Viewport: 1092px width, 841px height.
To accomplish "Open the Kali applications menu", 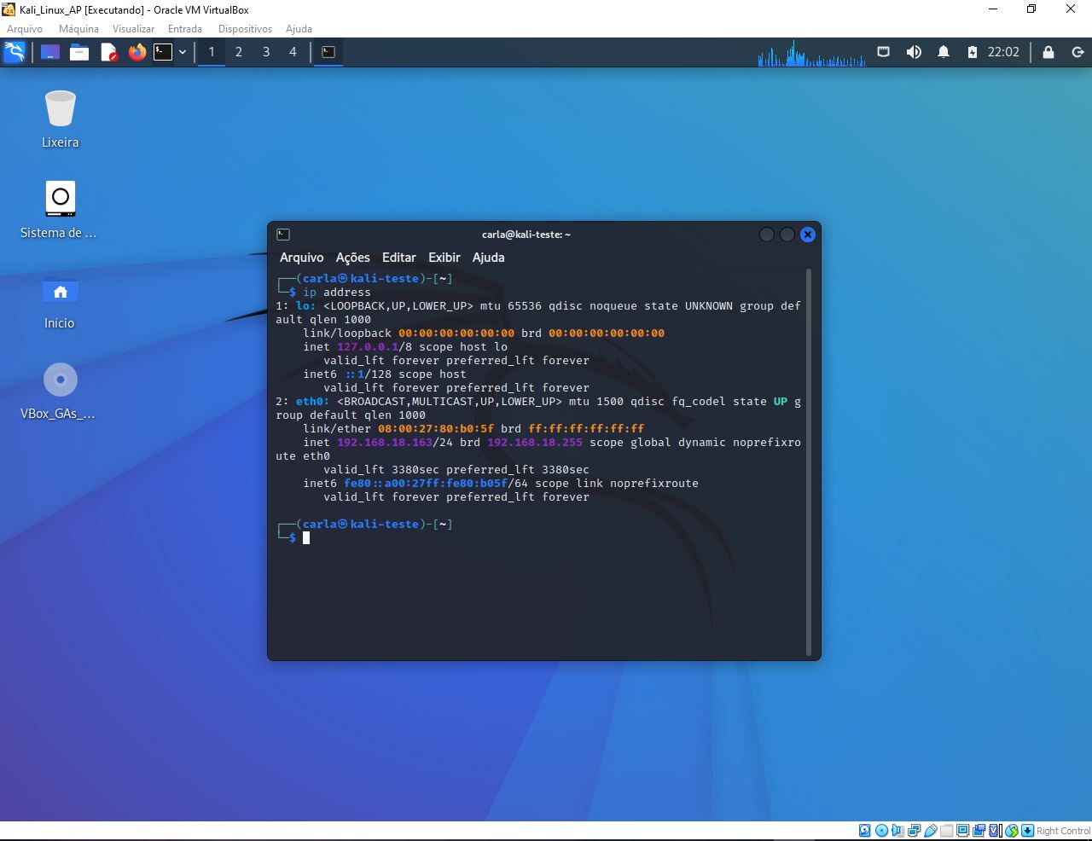I will coord(15,52).
